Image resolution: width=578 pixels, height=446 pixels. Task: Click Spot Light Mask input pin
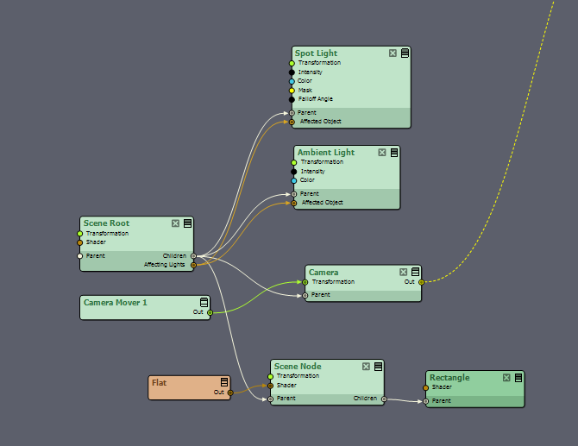tap(292, 91)
